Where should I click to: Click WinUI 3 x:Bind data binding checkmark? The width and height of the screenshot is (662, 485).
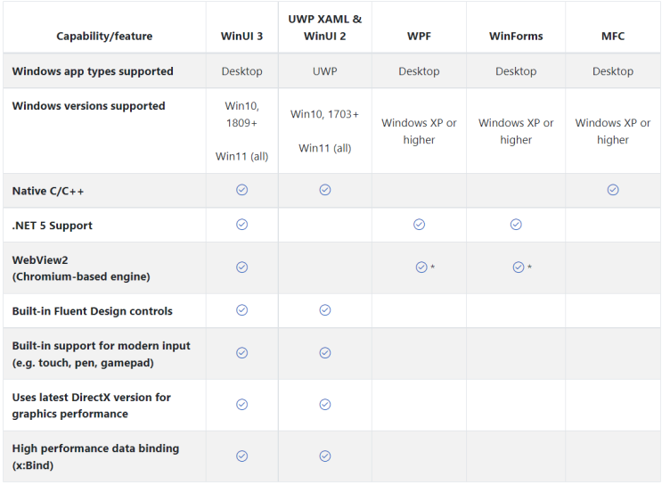241,456
